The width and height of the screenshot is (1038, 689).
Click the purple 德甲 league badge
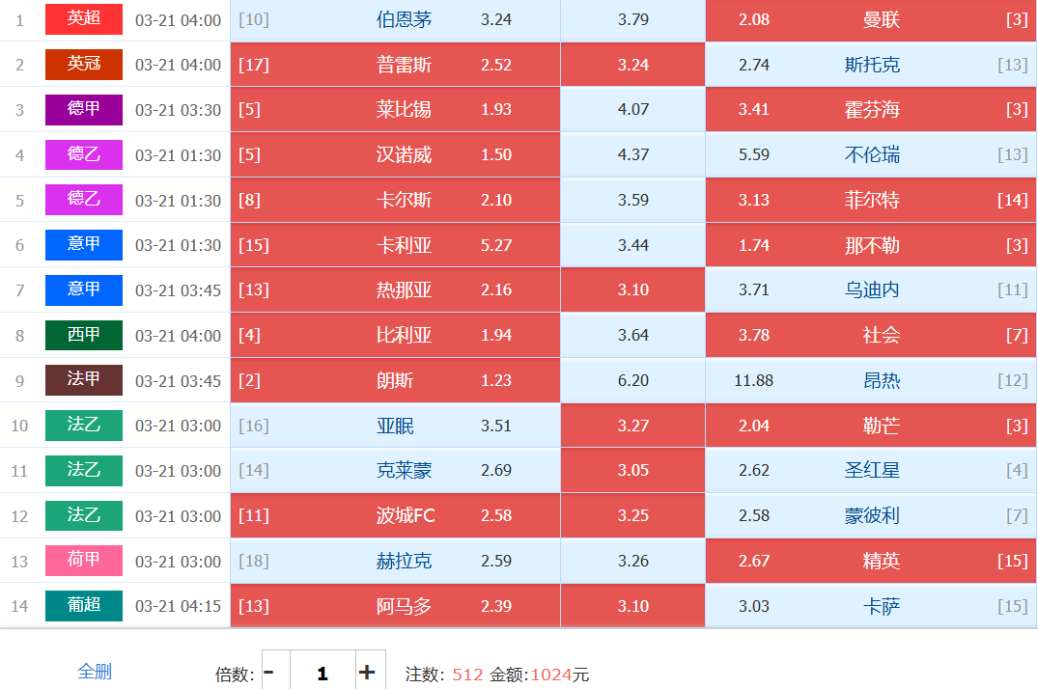tap(84, 109)
